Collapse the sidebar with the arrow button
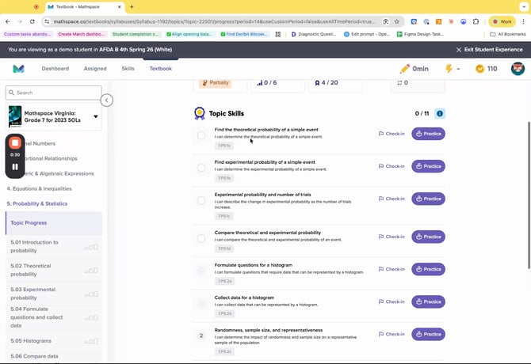 pos(107,100)
